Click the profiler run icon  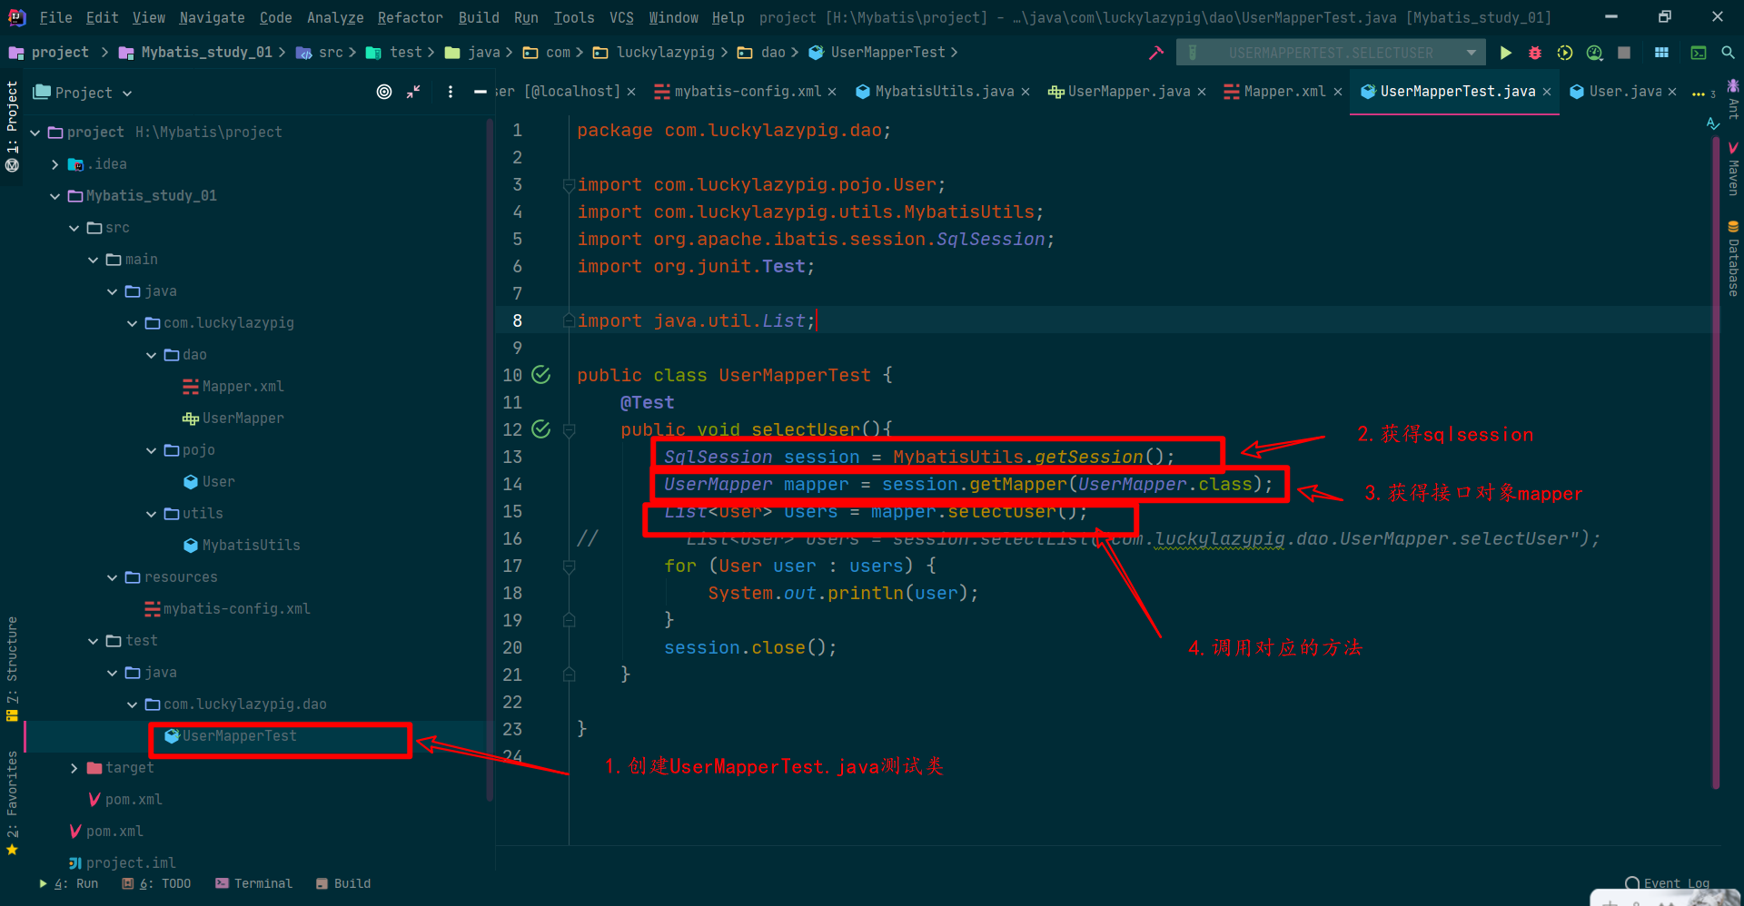[1595, 53]
